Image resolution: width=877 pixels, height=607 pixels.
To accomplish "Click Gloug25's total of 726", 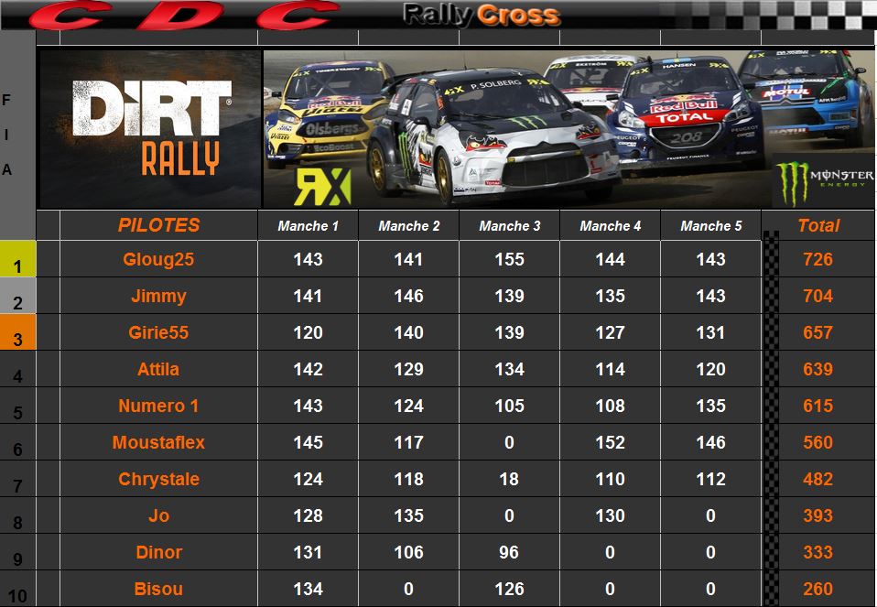I will pyautogui.click(x=818, y=260).
